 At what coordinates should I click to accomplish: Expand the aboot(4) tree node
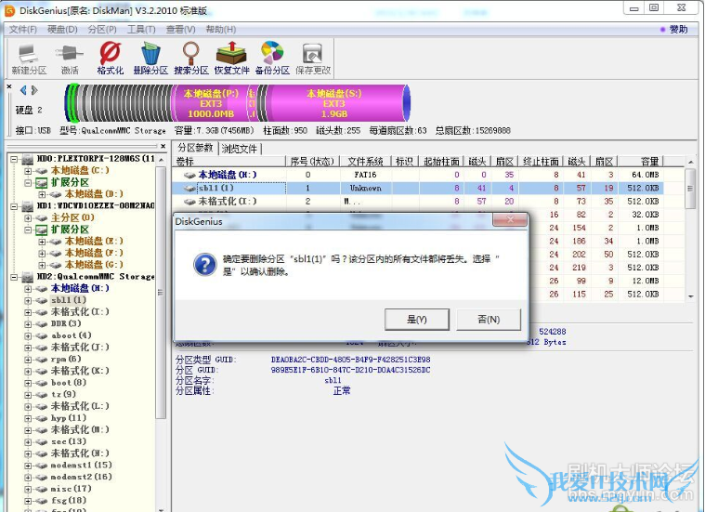point(28,335)
